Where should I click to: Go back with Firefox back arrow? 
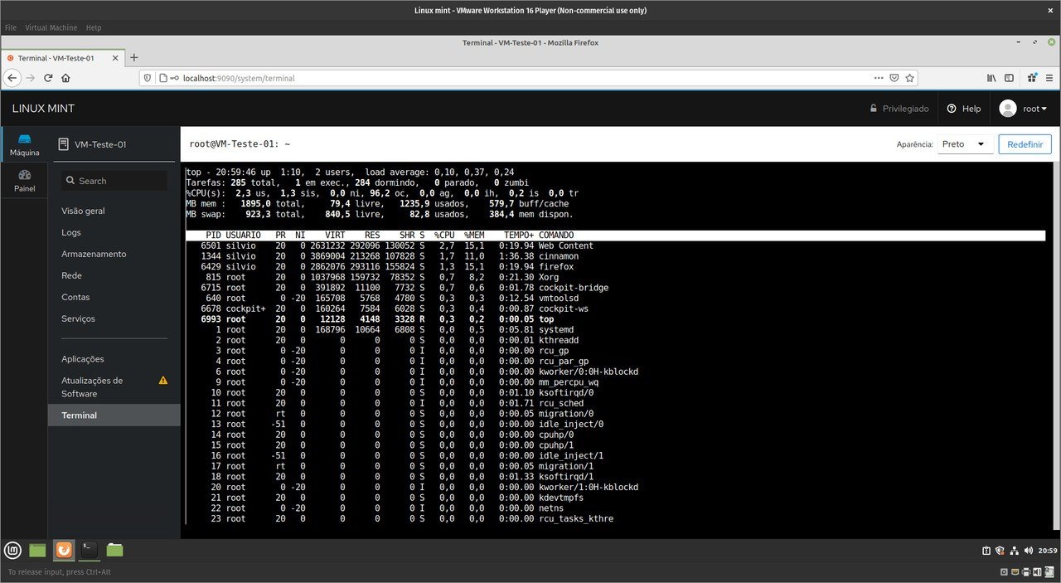[x=12, y=78]
